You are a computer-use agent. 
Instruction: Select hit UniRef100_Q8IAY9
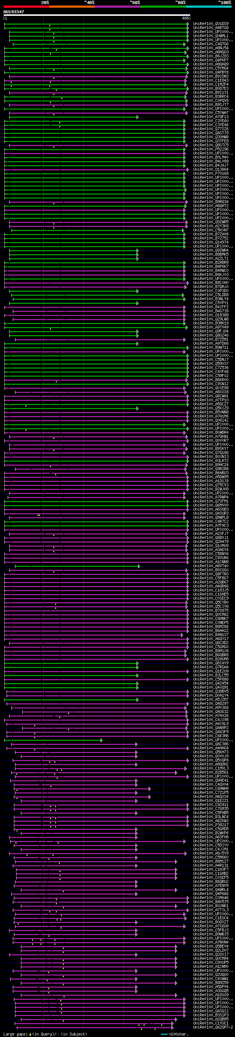211,663
